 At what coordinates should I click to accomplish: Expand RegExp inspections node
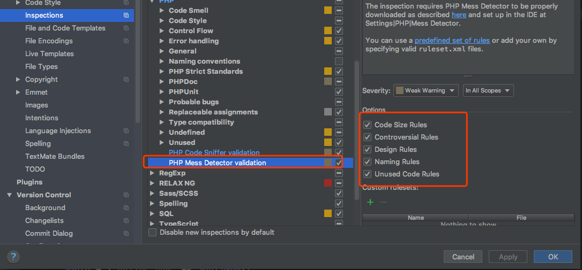tap(152, 173)
